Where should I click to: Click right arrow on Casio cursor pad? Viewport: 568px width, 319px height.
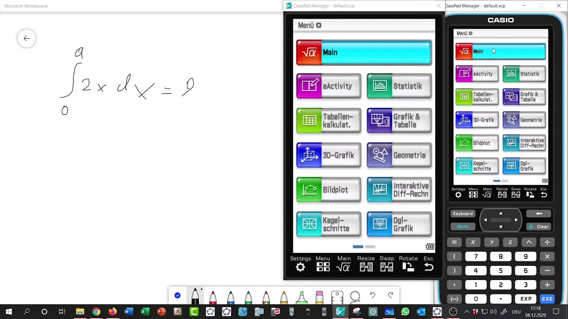point(516,220)
